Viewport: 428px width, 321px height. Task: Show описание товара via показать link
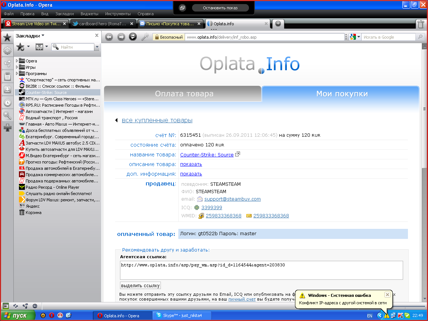coord(191,164)
